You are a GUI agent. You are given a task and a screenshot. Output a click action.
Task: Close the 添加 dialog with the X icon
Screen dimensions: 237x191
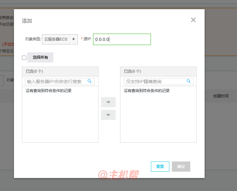pos(193,20)
